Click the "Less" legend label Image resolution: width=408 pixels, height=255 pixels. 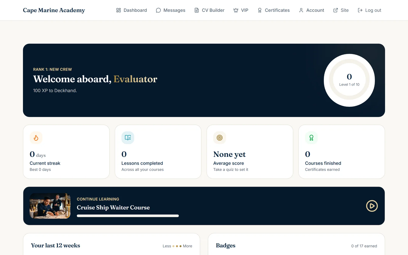tap(167, 246)
